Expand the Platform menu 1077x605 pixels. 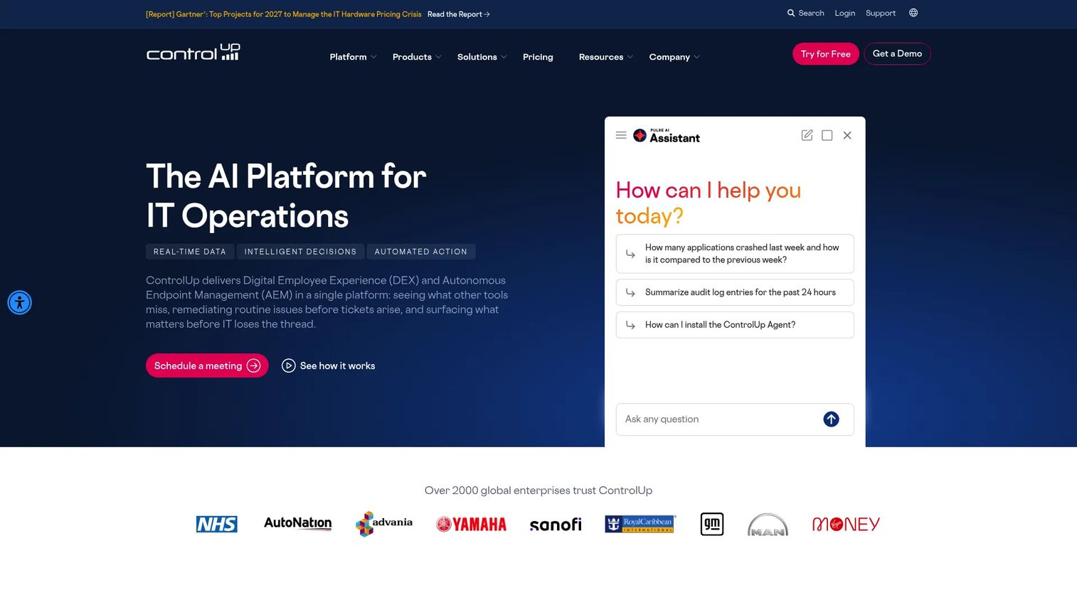point(353,57)
